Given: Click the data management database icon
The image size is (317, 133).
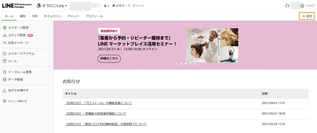Looking at the screenshot, I should [x=5, y=79].
